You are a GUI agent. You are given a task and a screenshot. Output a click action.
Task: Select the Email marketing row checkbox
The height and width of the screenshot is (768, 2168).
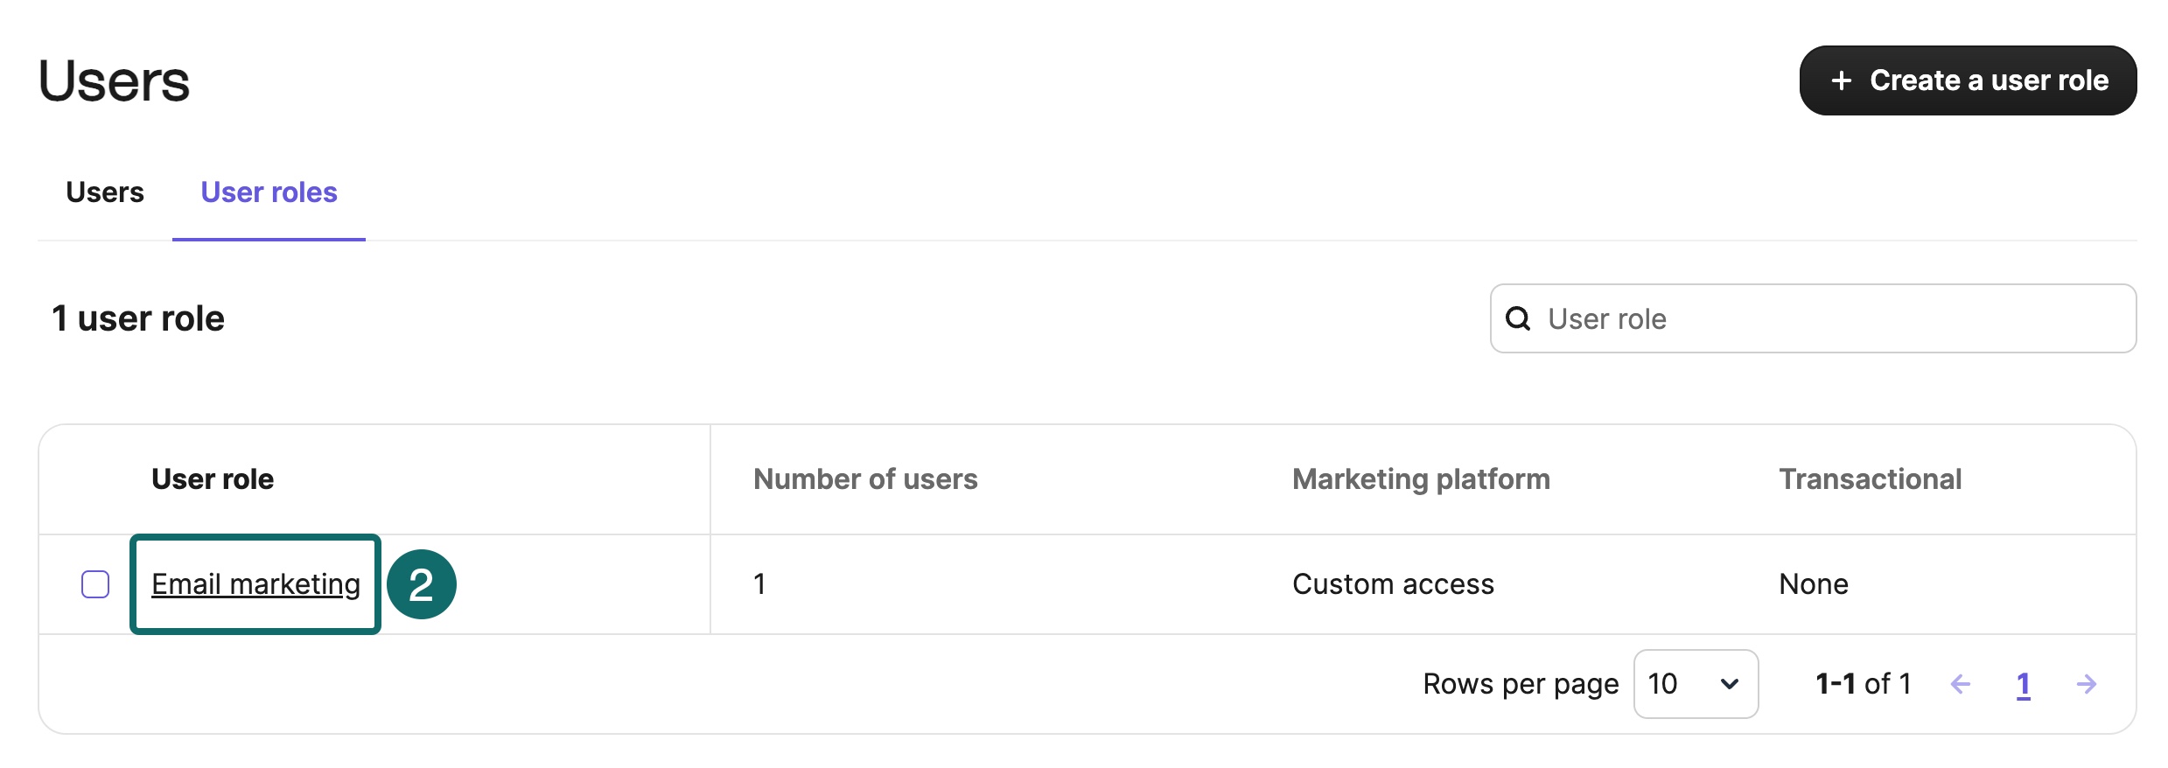(x=95, y=584)
